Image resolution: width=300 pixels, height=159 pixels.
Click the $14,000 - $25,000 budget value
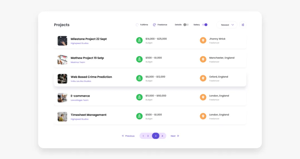pos(156,39)
